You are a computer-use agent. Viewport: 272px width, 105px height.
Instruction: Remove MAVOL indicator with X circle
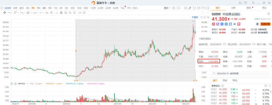15,84
